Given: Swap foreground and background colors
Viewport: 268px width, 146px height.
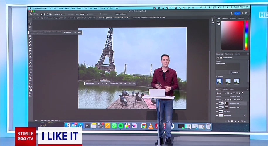Looking at the screenshot, I should (x=31, y=86).
